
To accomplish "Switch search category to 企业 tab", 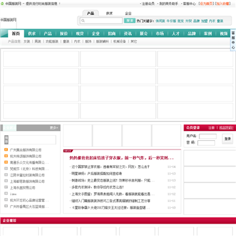I will click(x=128, y=13).
